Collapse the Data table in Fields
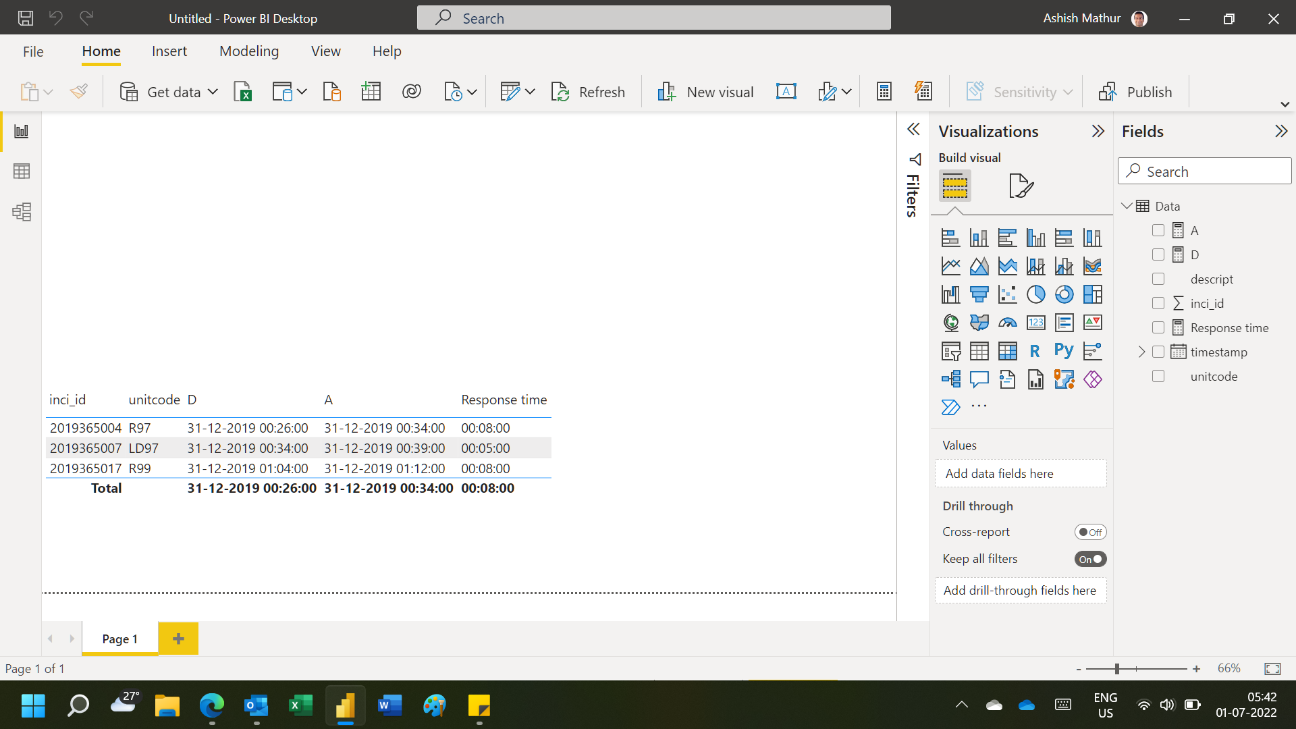This screenshot has height=729, width=1296. point(1127,206)
